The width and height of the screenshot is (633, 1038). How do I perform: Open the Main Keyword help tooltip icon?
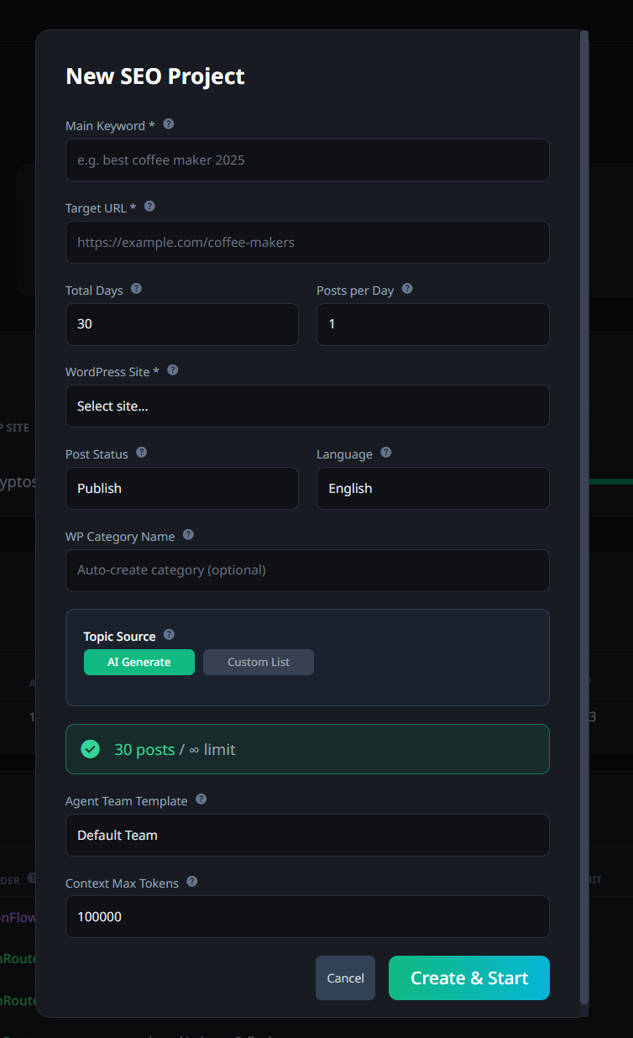pos(168,123)
